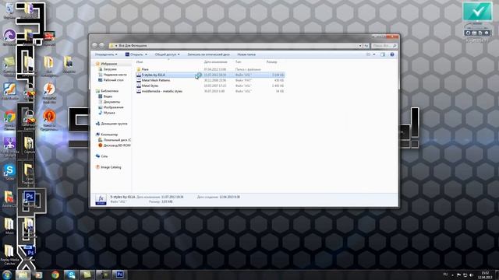
Task: Open the arrow next to Открыть
Action: (146, 54)
